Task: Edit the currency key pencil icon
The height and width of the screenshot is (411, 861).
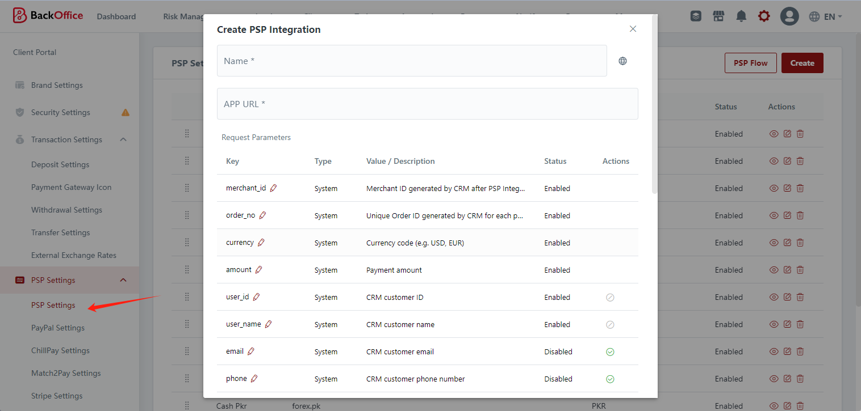Action: click(261, 243)
